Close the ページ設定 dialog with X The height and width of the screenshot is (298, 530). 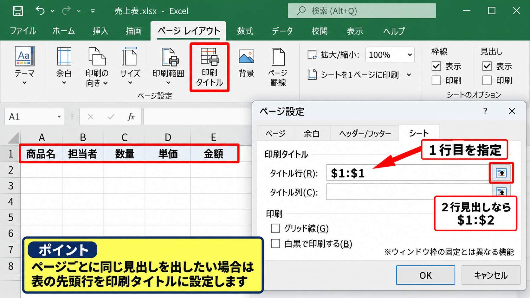click(512, 111)
